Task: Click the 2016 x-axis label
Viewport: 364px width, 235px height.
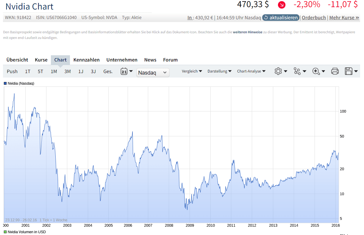Action: 336,225
